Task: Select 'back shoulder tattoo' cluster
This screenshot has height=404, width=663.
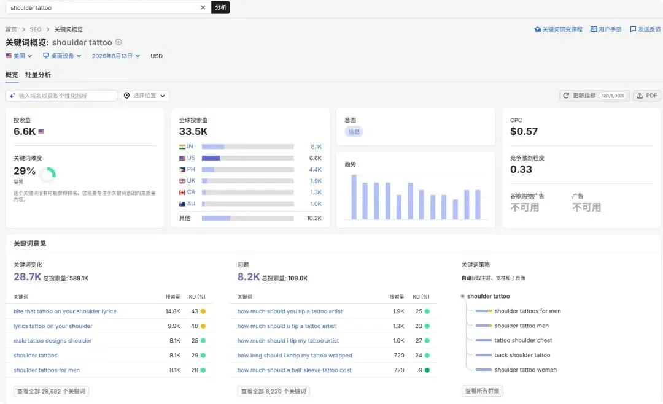Action: [x=522, y=356]
